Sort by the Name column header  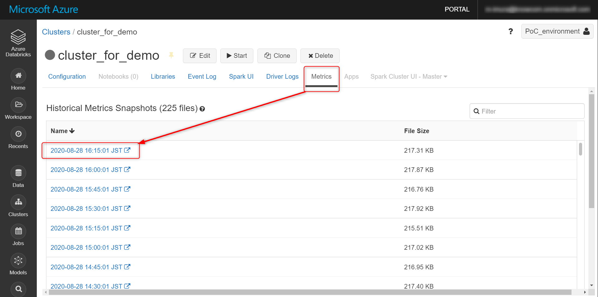tap(63, 131)
